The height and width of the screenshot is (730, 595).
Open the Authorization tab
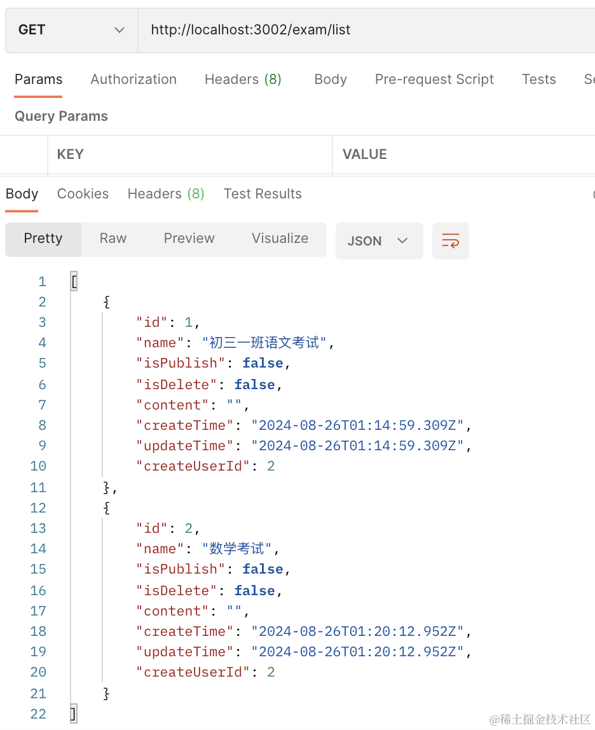[x=133, y=79]
